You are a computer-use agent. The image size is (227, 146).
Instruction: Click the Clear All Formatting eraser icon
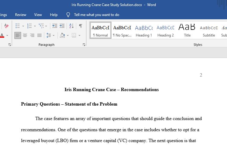pyautogui.click(x=6, y=26)
